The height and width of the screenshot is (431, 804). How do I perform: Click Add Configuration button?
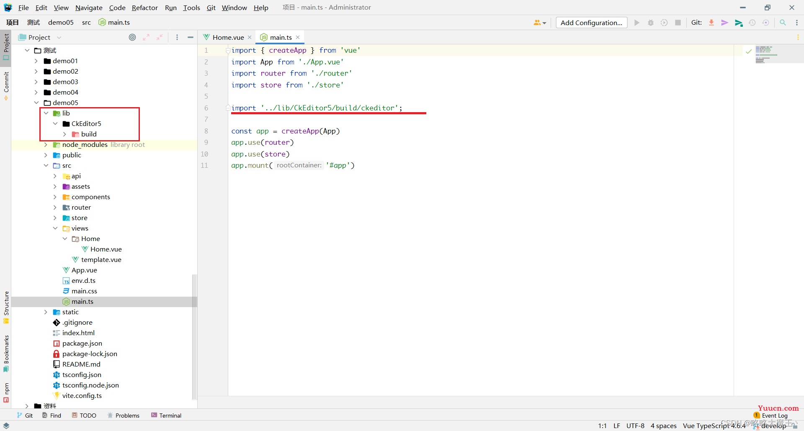pos(591,23)
